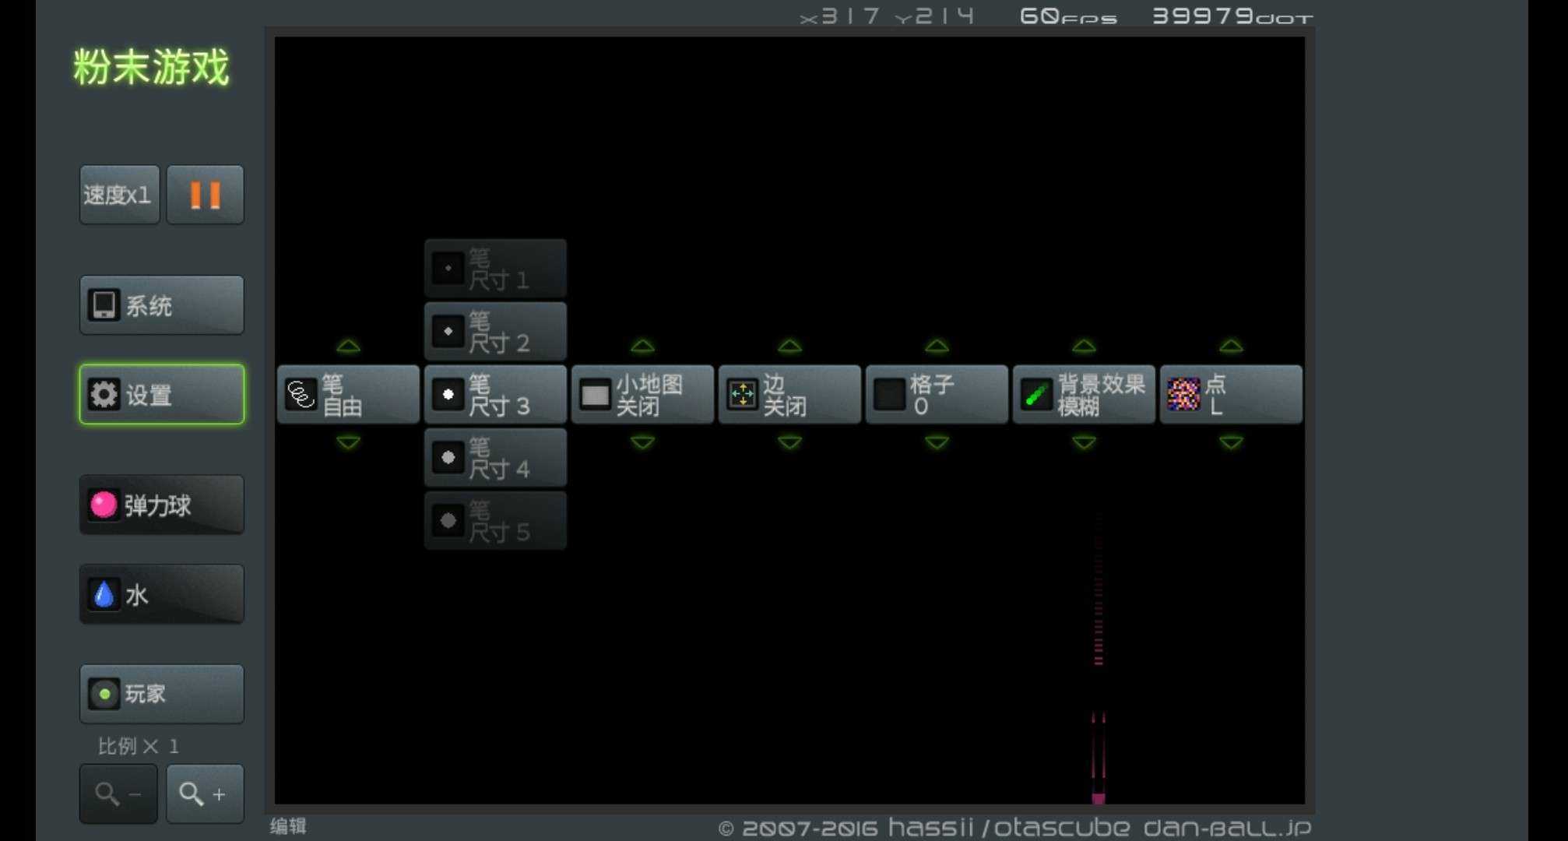Choose pen size 尺寸 4
Viewport: 1568px width, 841px height.
tap(495, 458)
